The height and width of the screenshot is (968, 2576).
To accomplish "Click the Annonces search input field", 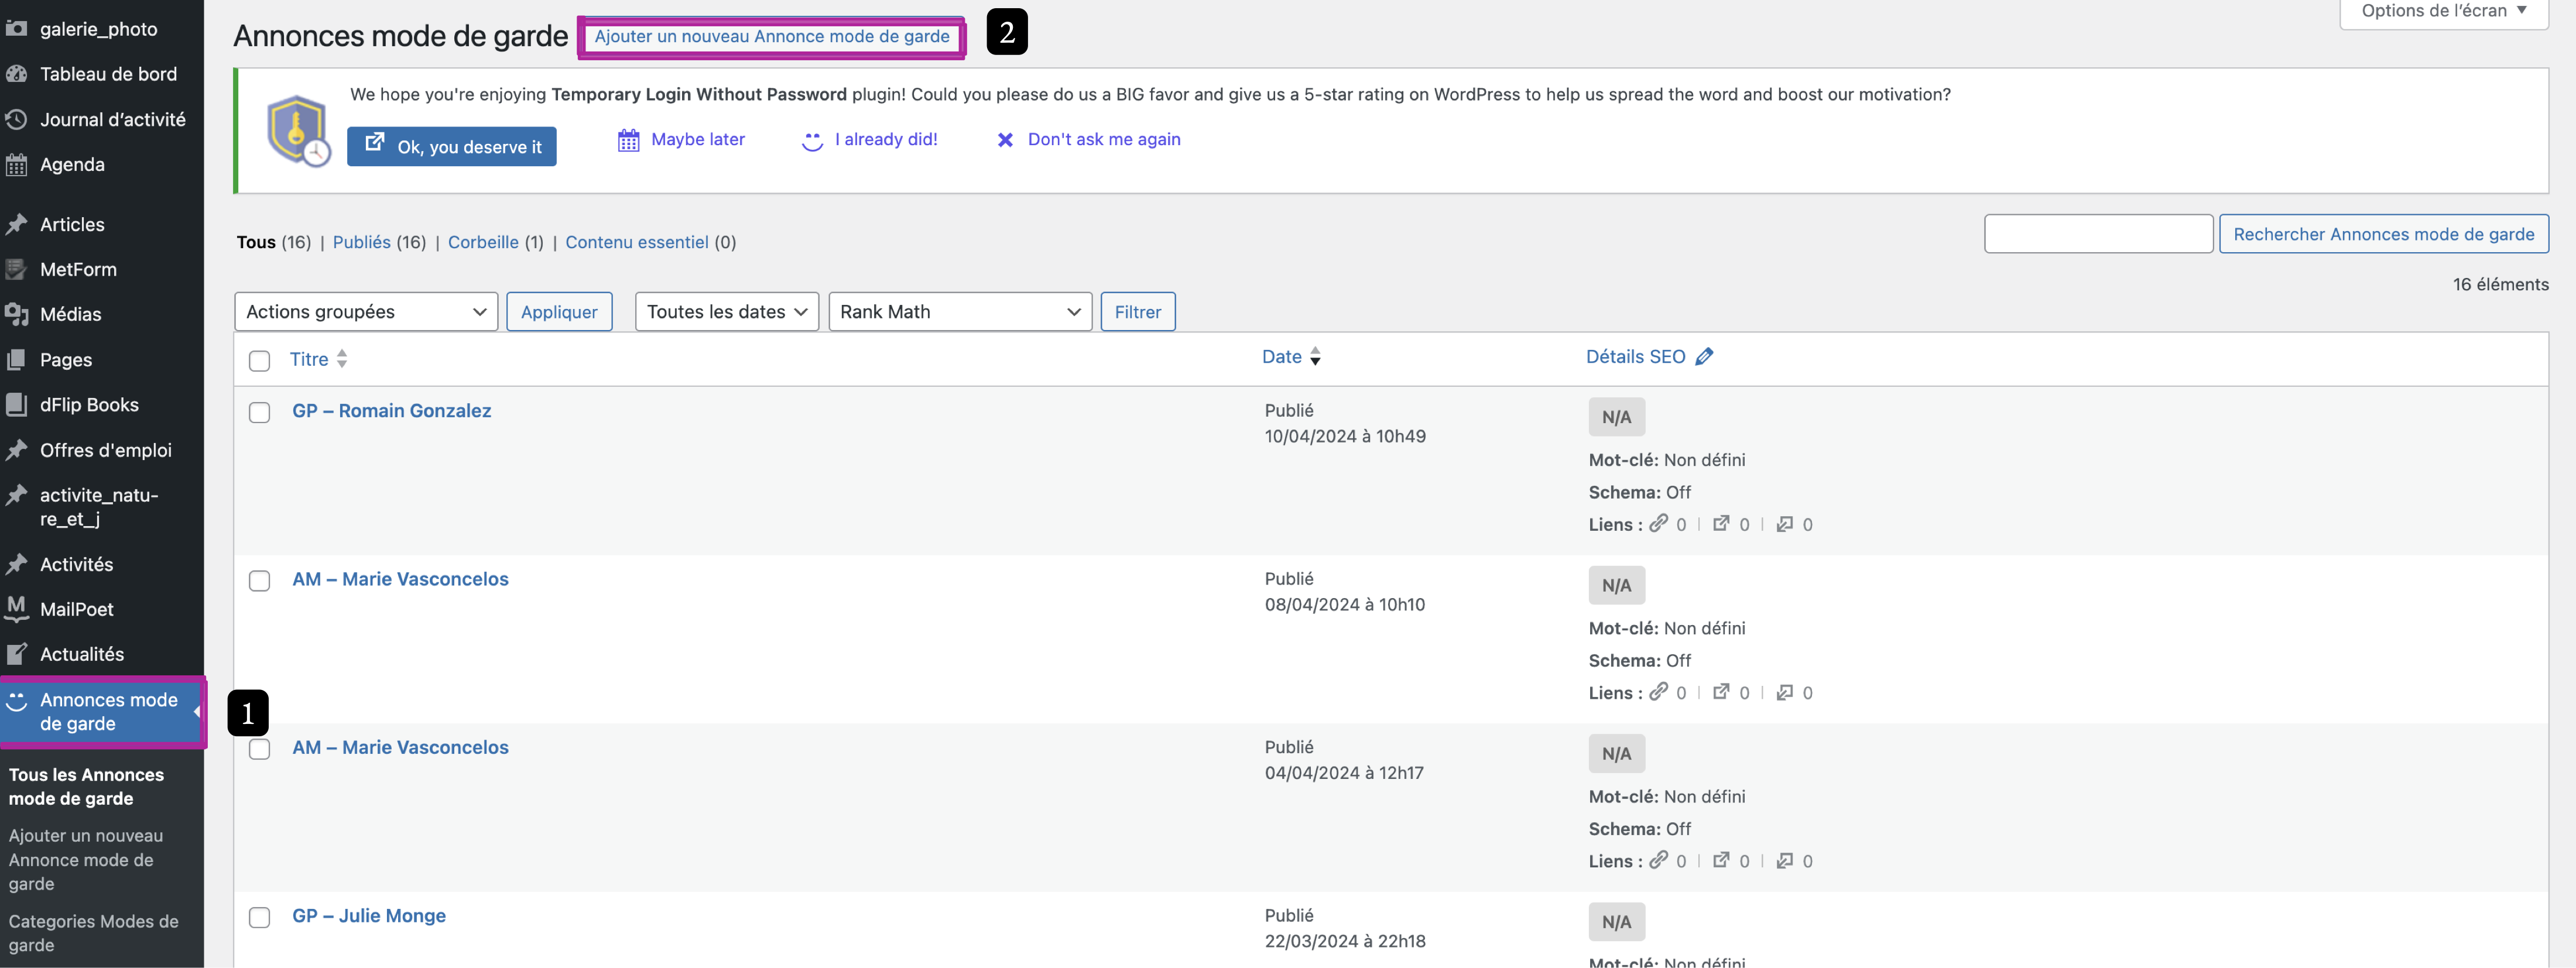I will click(2097, 234).
